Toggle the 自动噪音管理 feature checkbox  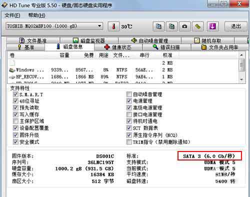click(129, 94)
